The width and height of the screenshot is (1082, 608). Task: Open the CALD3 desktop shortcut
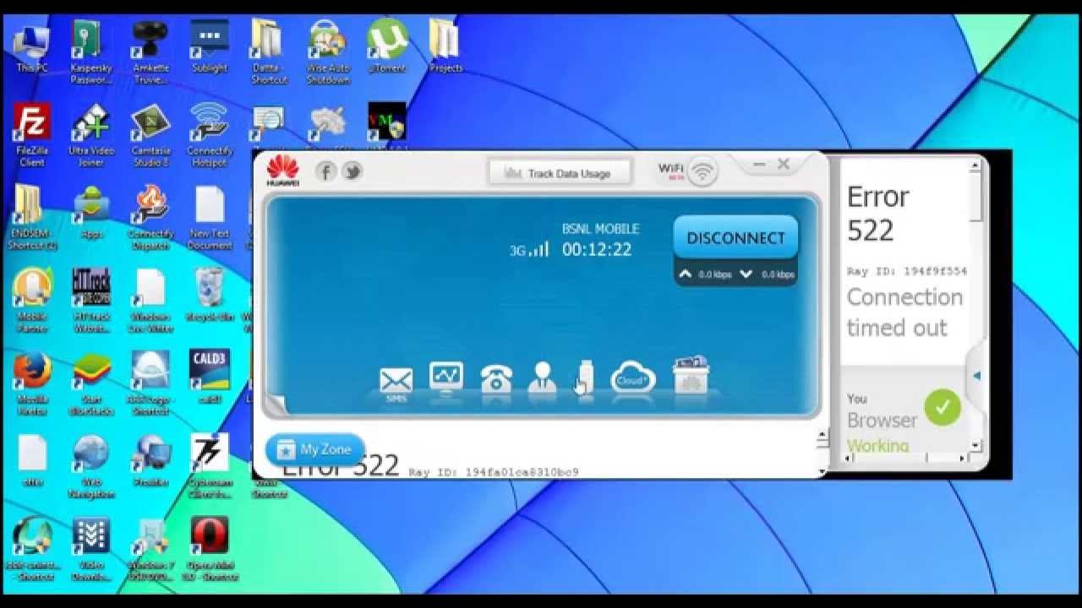[209, 377]
